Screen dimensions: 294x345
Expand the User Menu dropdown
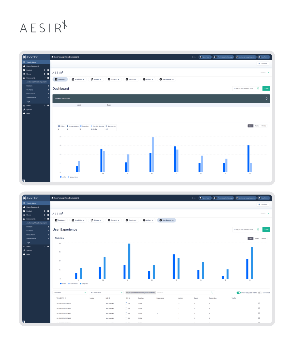point(264,57)
